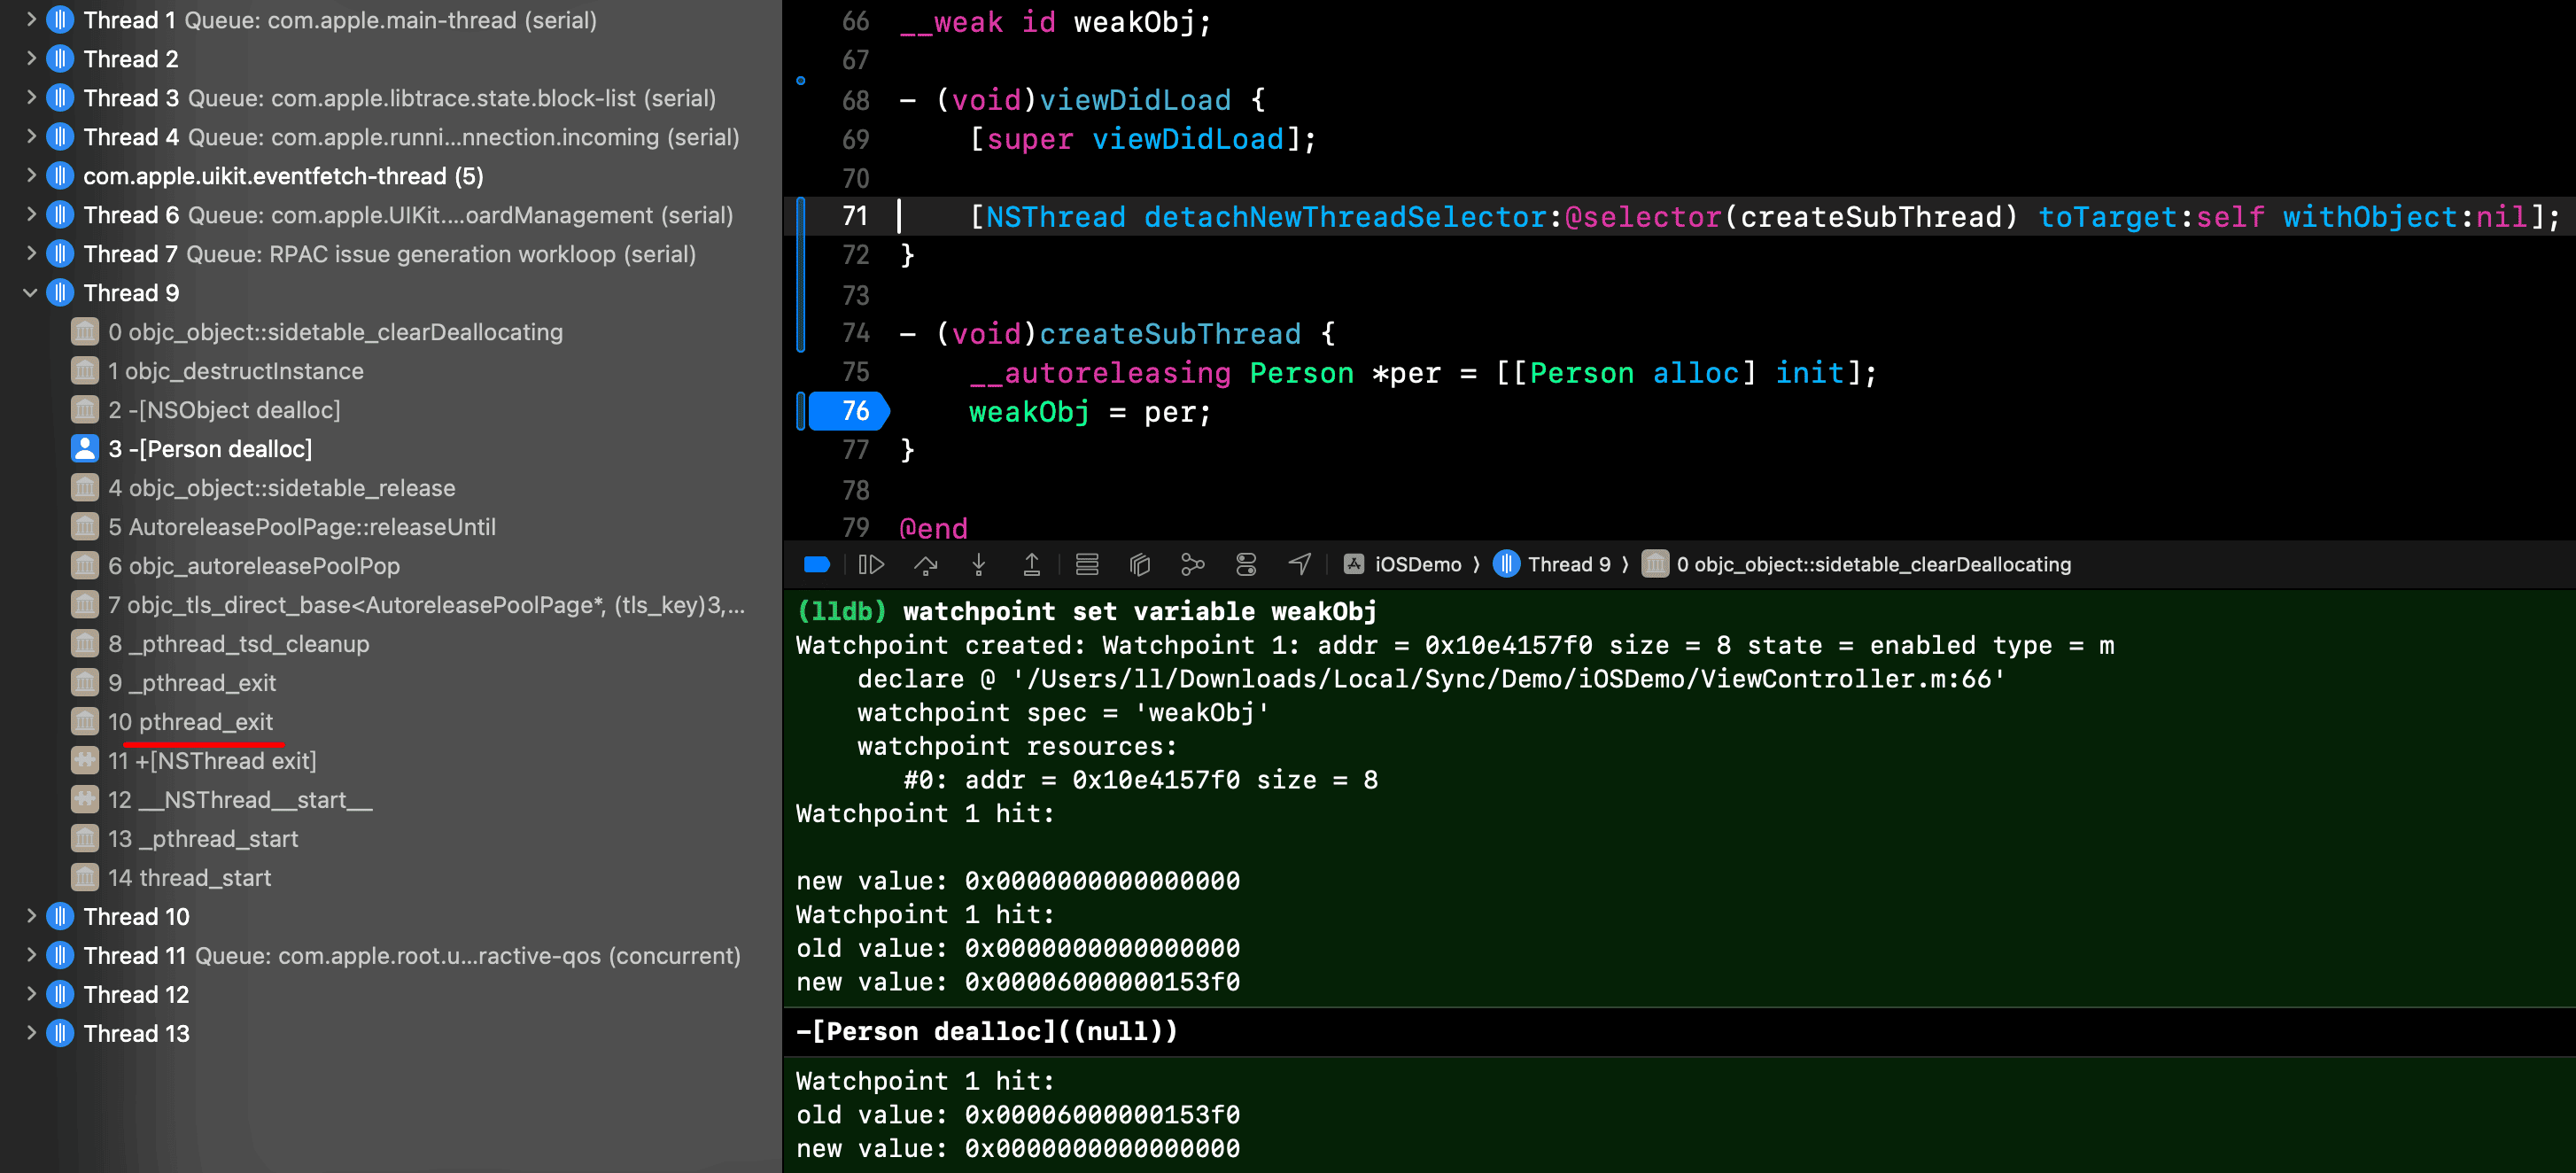Open the Environment Overrides icon
Screen dimensions: 2576x1173
[x=1246, y=565]
